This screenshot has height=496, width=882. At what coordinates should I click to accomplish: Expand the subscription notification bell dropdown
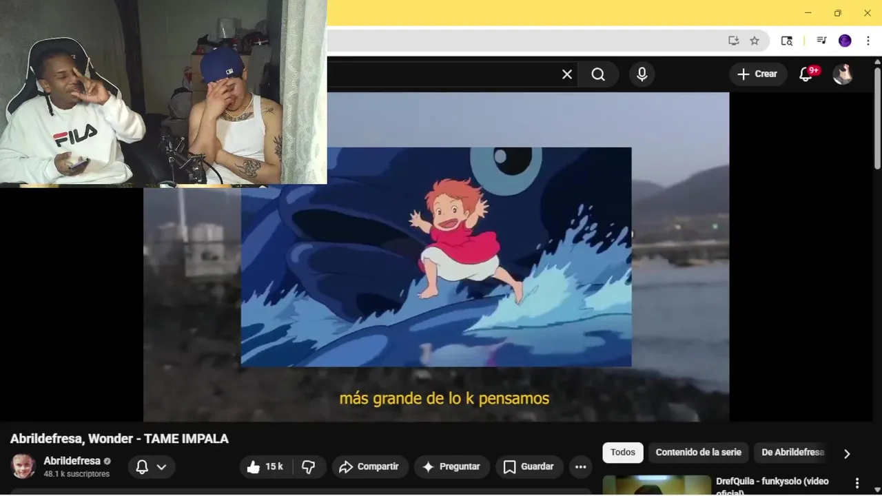152,467
